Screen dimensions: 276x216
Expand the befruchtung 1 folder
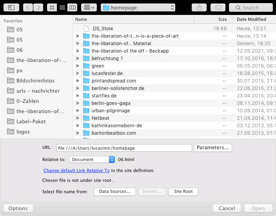click(78, 59)
